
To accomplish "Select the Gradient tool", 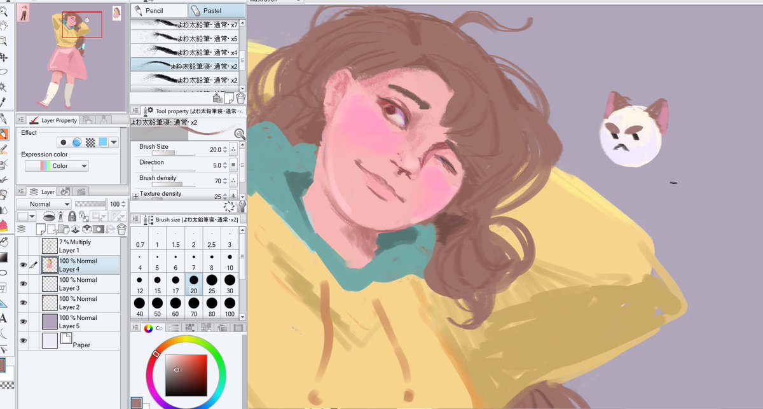I will (3, 257).
